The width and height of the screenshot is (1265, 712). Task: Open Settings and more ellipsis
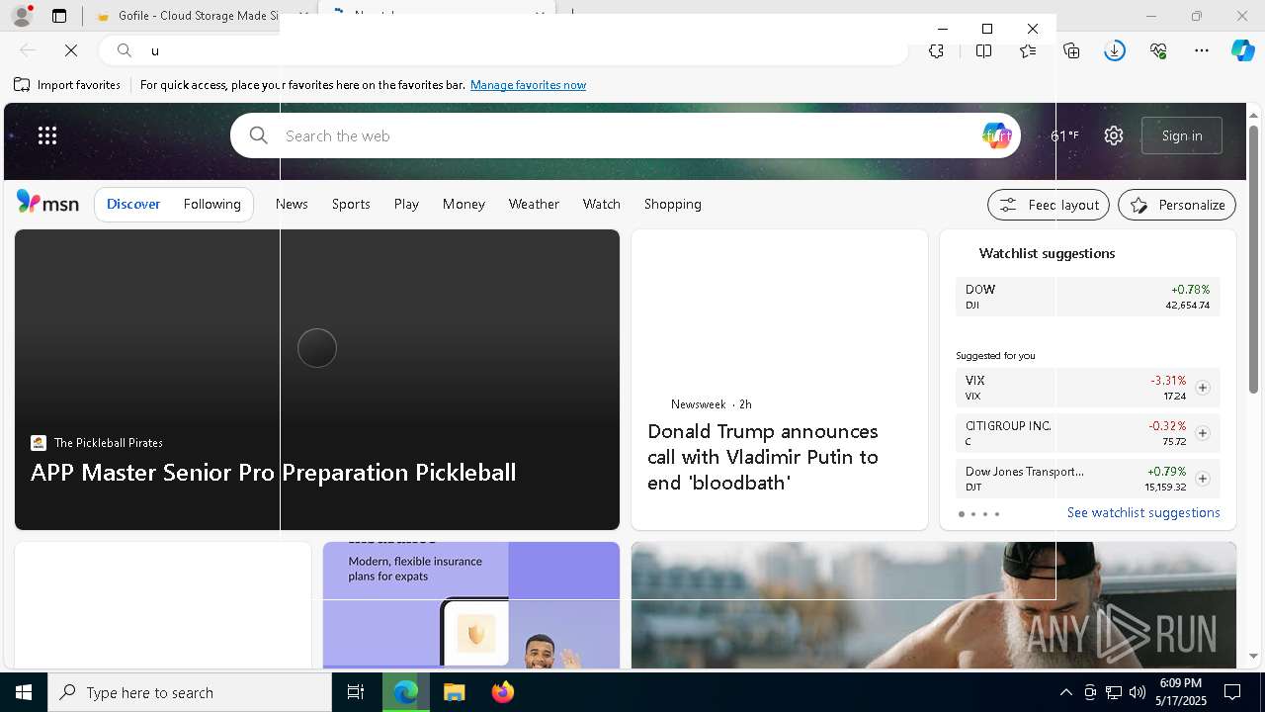[x=1202, y=50]
